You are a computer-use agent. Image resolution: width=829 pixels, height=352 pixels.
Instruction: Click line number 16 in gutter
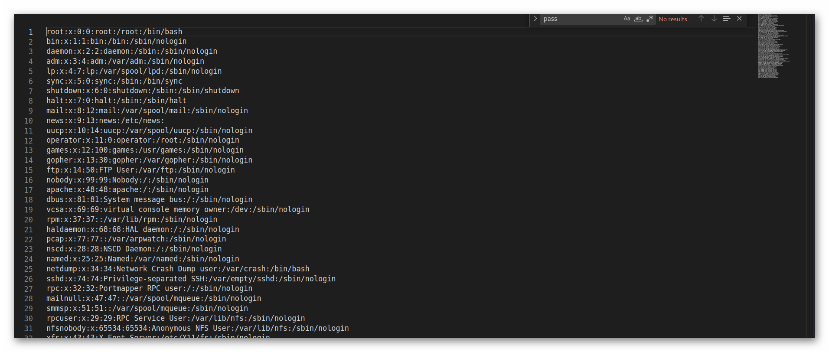click(x=29, y=180)
